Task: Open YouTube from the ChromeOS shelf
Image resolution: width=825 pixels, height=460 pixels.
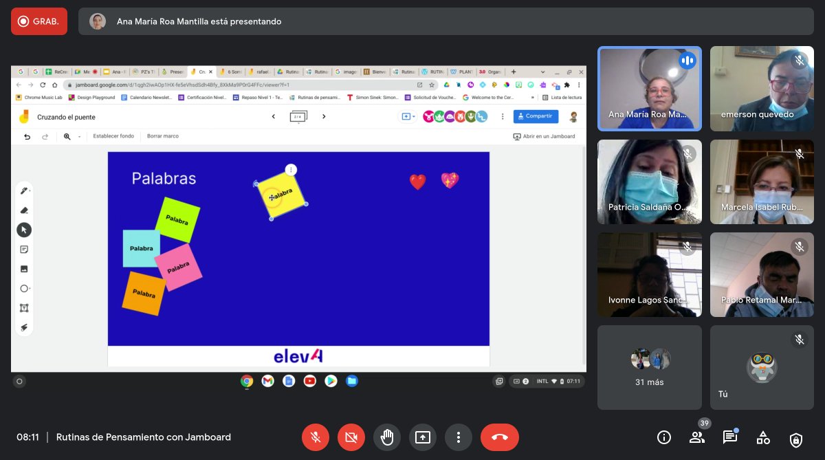Action: [x=310, y=381]
